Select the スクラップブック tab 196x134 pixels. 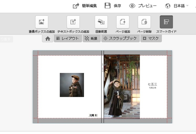120,39
